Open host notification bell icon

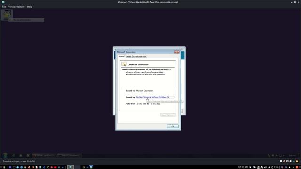269,167
